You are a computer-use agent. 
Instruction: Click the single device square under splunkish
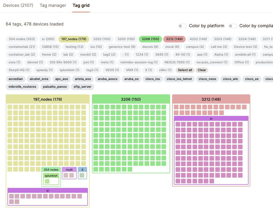47,181
